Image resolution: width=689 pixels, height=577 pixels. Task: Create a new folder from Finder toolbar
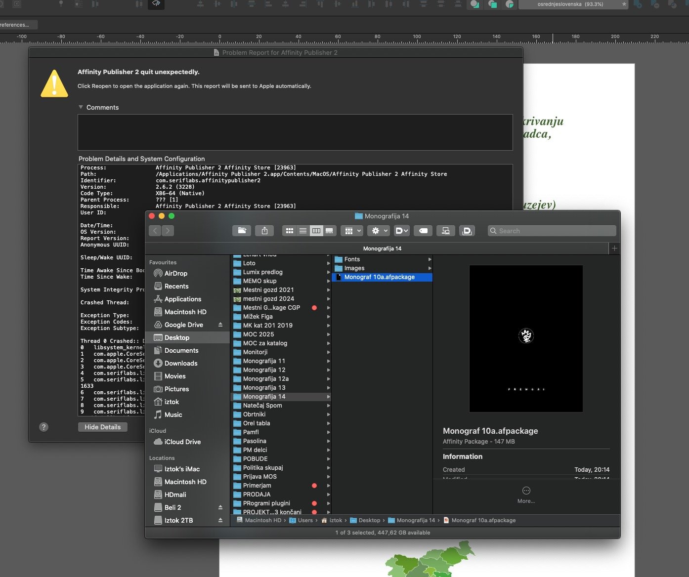coord(242,231)
